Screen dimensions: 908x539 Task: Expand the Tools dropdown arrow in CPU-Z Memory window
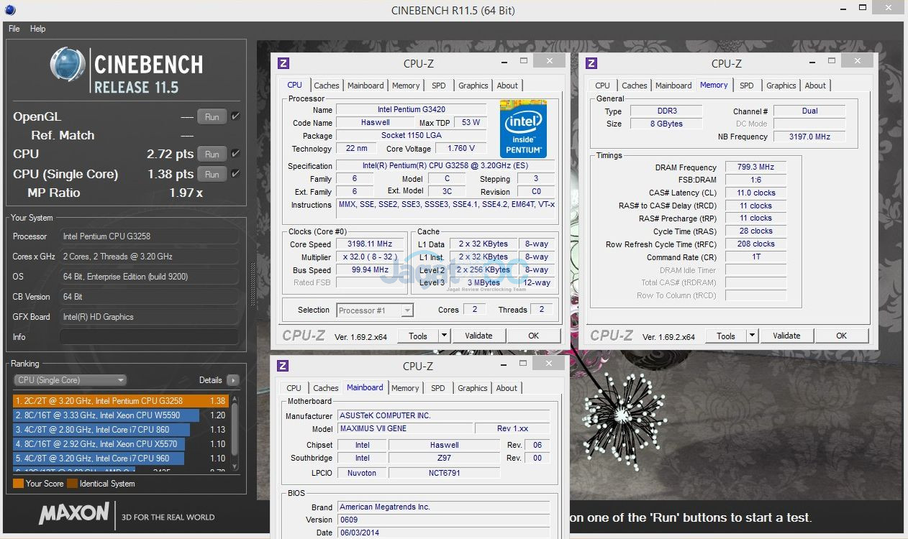[x=752, y=336]
